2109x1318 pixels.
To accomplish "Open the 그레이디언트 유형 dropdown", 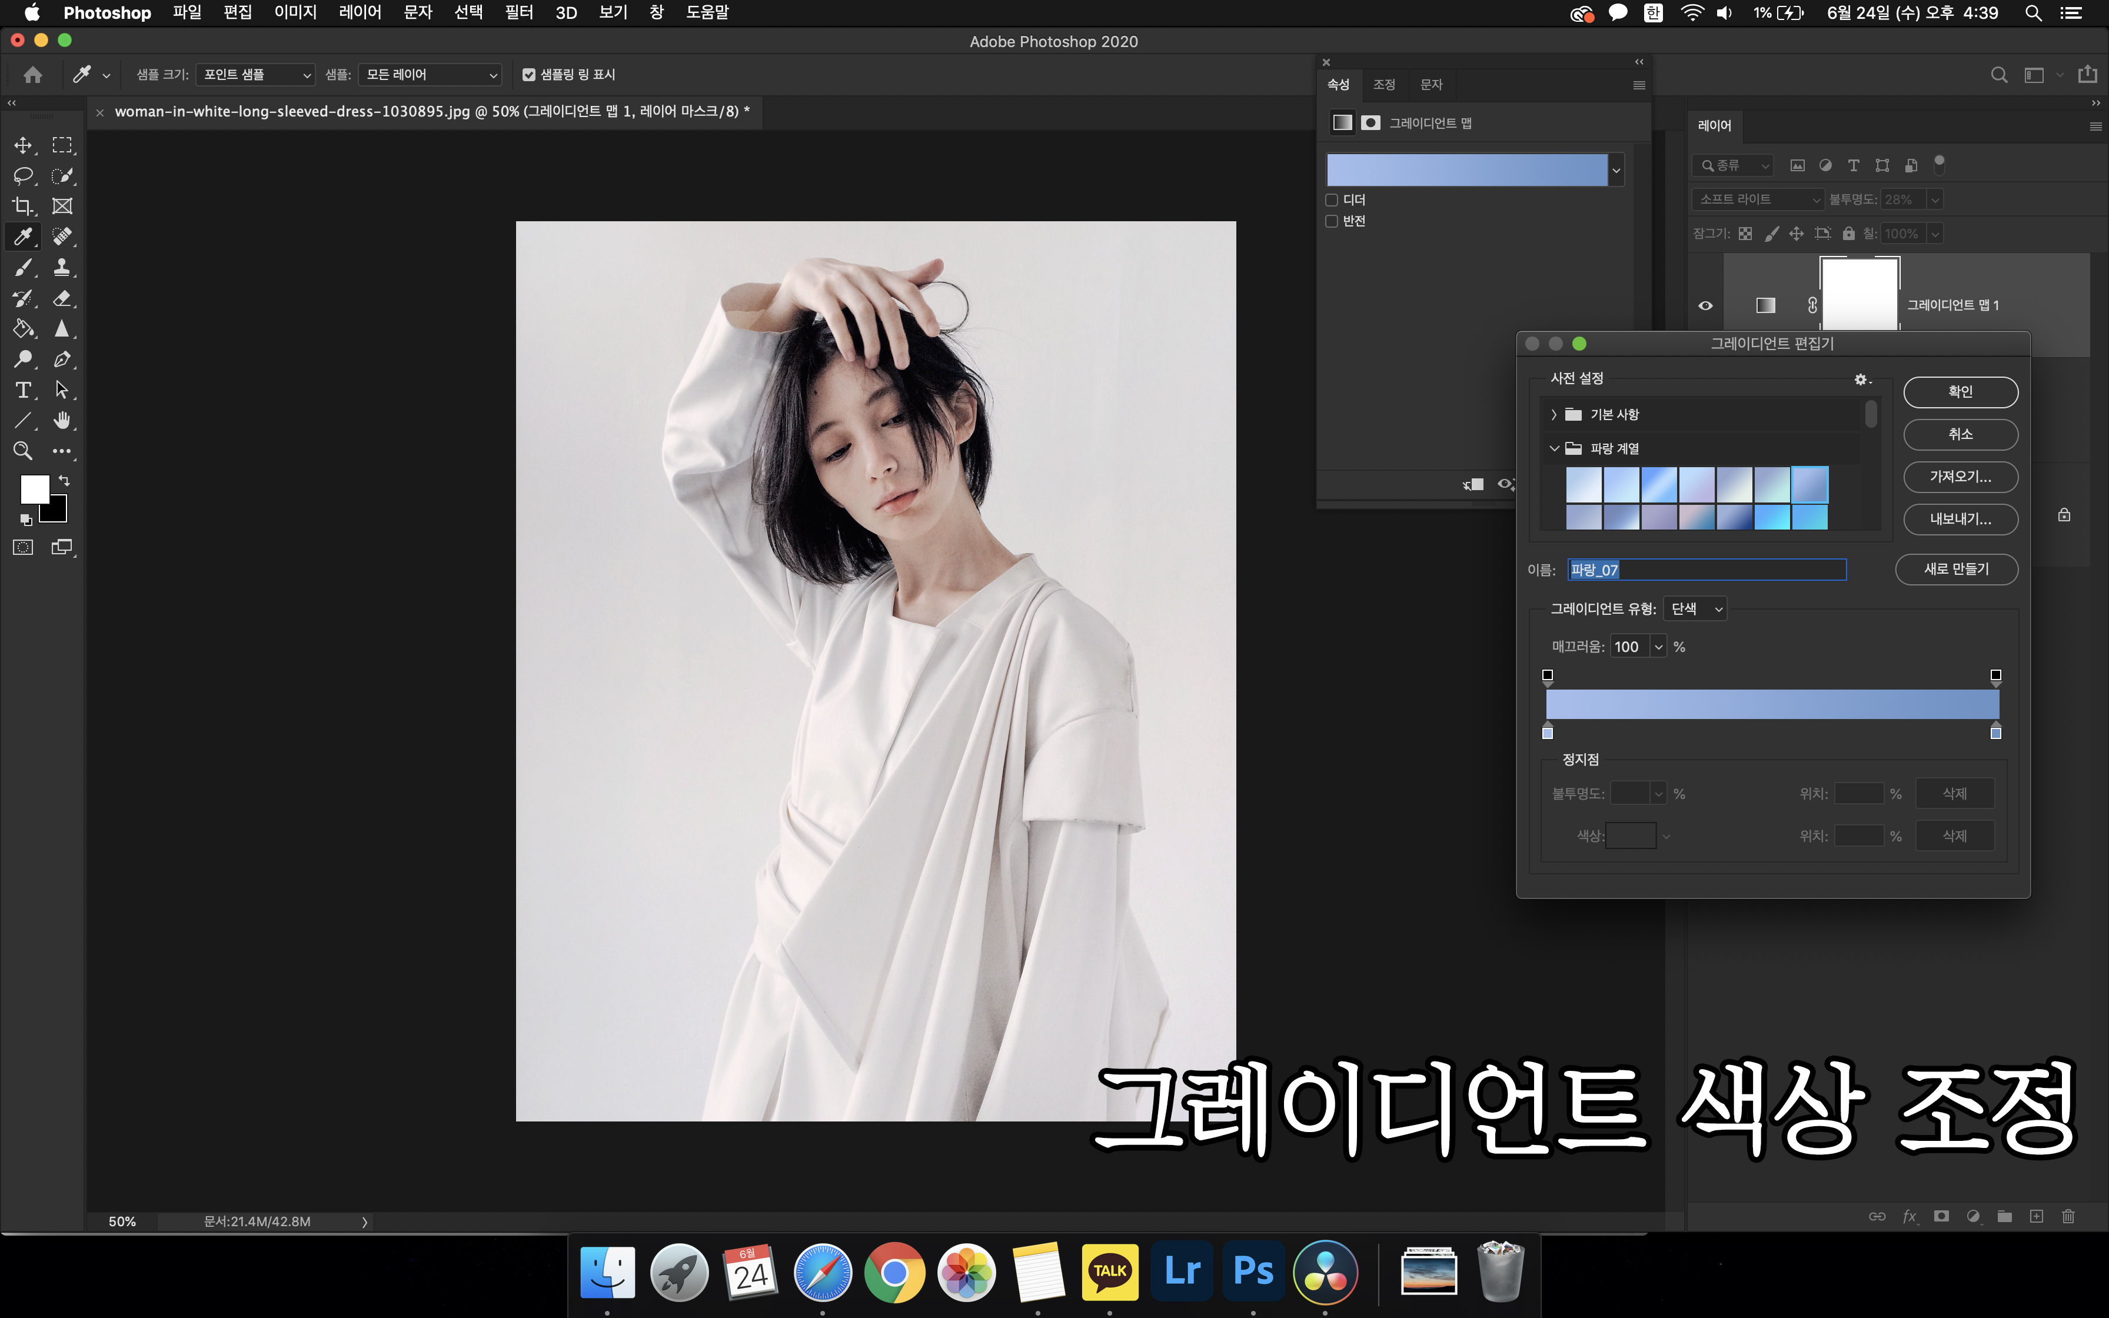I will click(x=1695, y=608).
